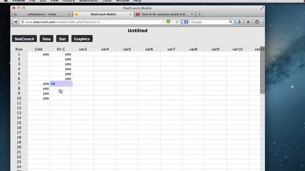Click the Cold 'yes' cell in row 7

pyautogui.click(x=39, y=84)
